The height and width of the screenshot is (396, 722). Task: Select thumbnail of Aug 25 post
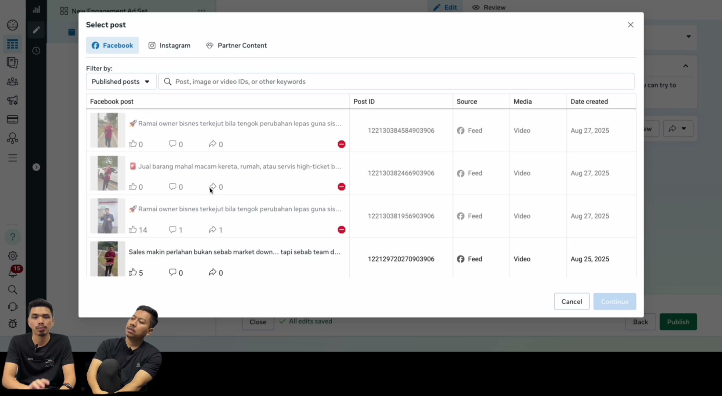(x=107, y=259)
